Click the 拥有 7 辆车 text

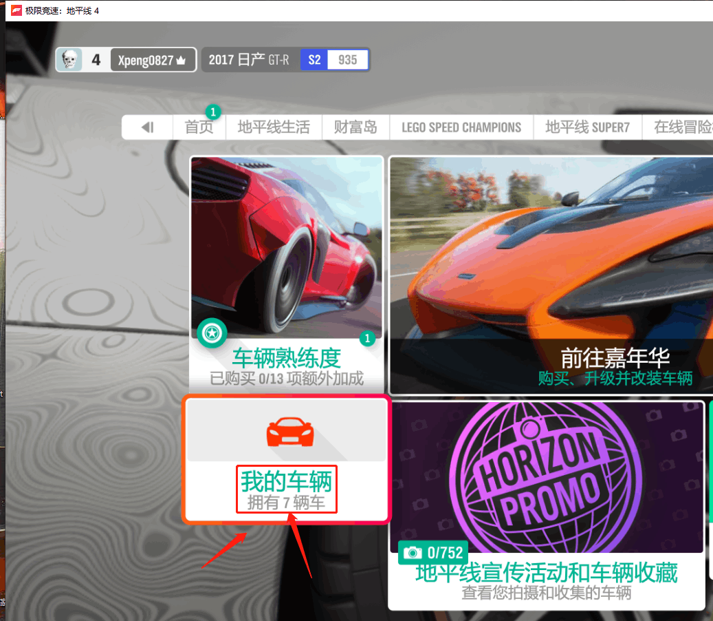click(x=287, y=503)
